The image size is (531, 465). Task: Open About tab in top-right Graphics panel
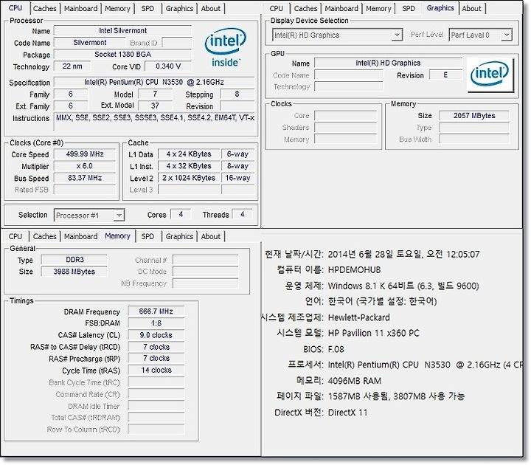472,8
